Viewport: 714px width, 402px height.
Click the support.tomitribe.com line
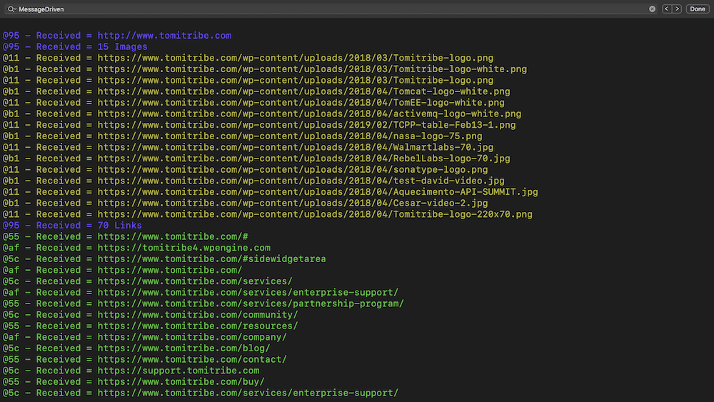(x=131, y=371)
